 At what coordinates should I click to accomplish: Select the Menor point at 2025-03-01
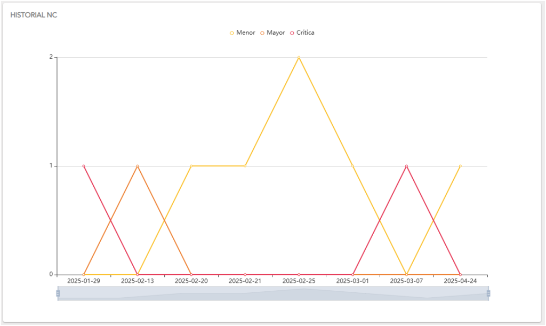352,166
